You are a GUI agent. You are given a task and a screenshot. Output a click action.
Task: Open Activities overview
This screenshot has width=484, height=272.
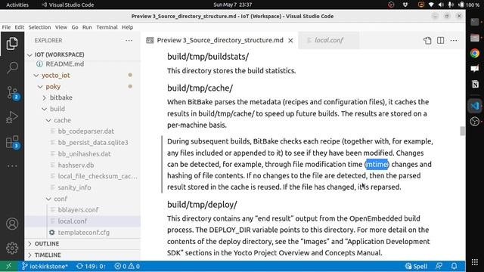coord(17,5)
